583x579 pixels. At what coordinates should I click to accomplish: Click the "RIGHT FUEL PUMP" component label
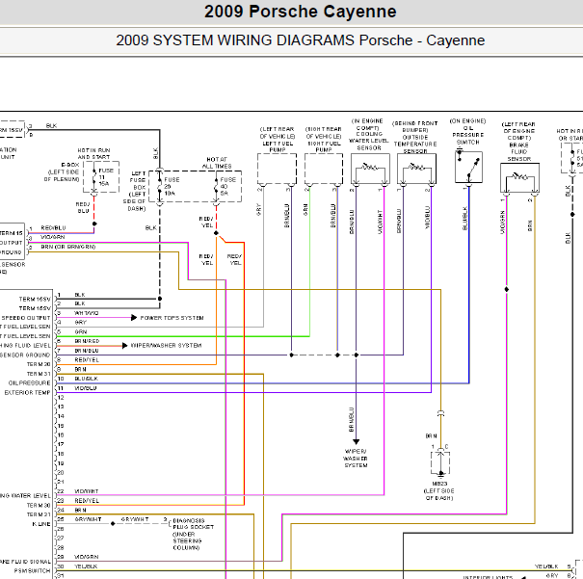point(324,140)
